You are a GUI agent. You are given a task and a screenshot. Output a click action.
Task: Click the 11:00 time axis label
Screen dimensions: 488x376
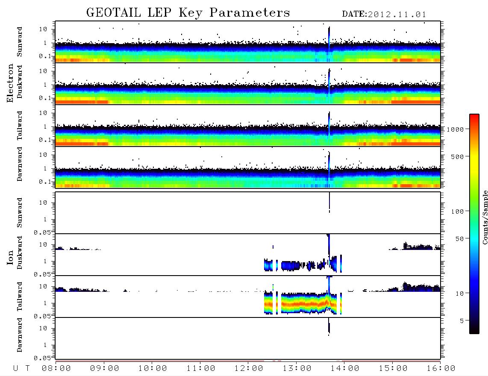201,368
